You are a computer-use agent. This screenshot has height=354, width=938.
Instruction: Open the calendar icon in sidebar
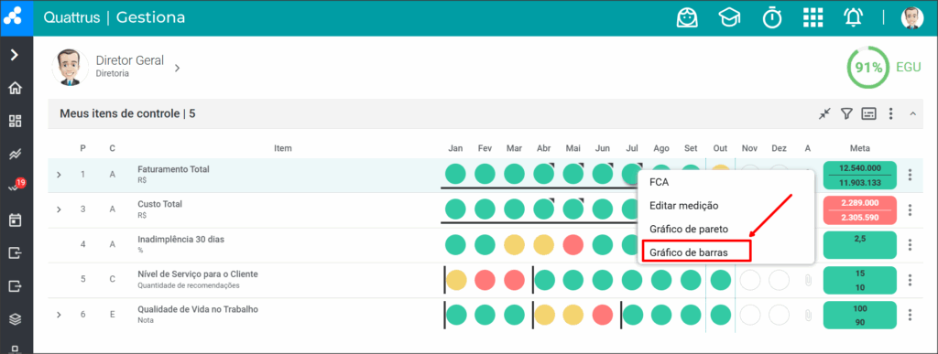(x=15, y=220)
